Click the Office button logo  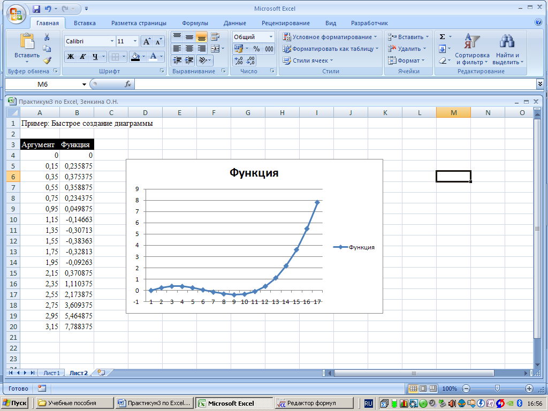pyautogui.click(x=17, y=14)
